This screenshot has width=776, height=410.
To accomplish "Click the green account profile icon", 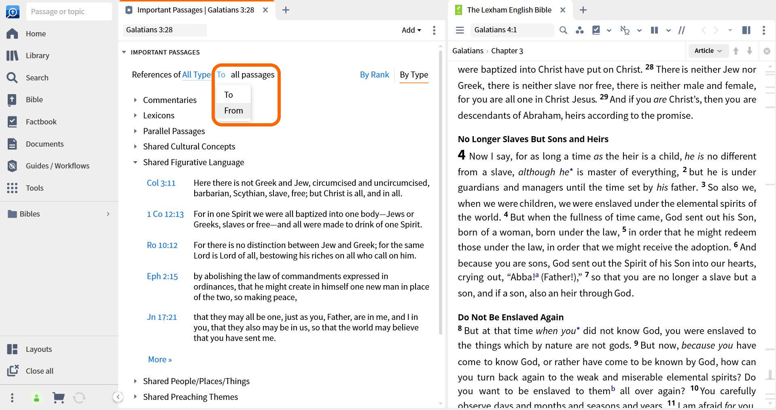I will click(x=36, y=398).
